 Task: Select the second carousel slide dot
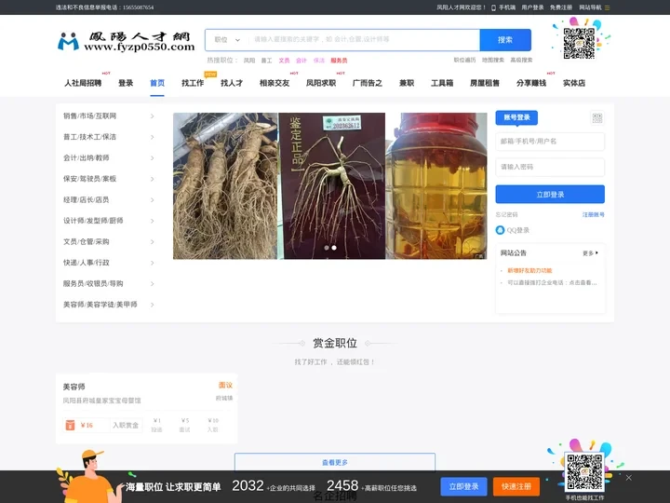[x=334, y=248]
